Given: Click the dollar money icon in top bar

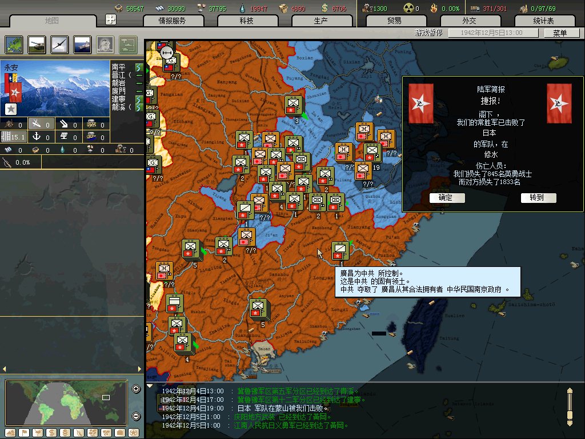Looking at the screenshot, I should click(324, 8).
